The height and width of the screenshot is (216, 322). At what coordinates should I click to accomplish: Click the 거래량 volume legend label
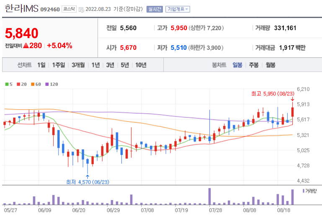pos(311,191)
